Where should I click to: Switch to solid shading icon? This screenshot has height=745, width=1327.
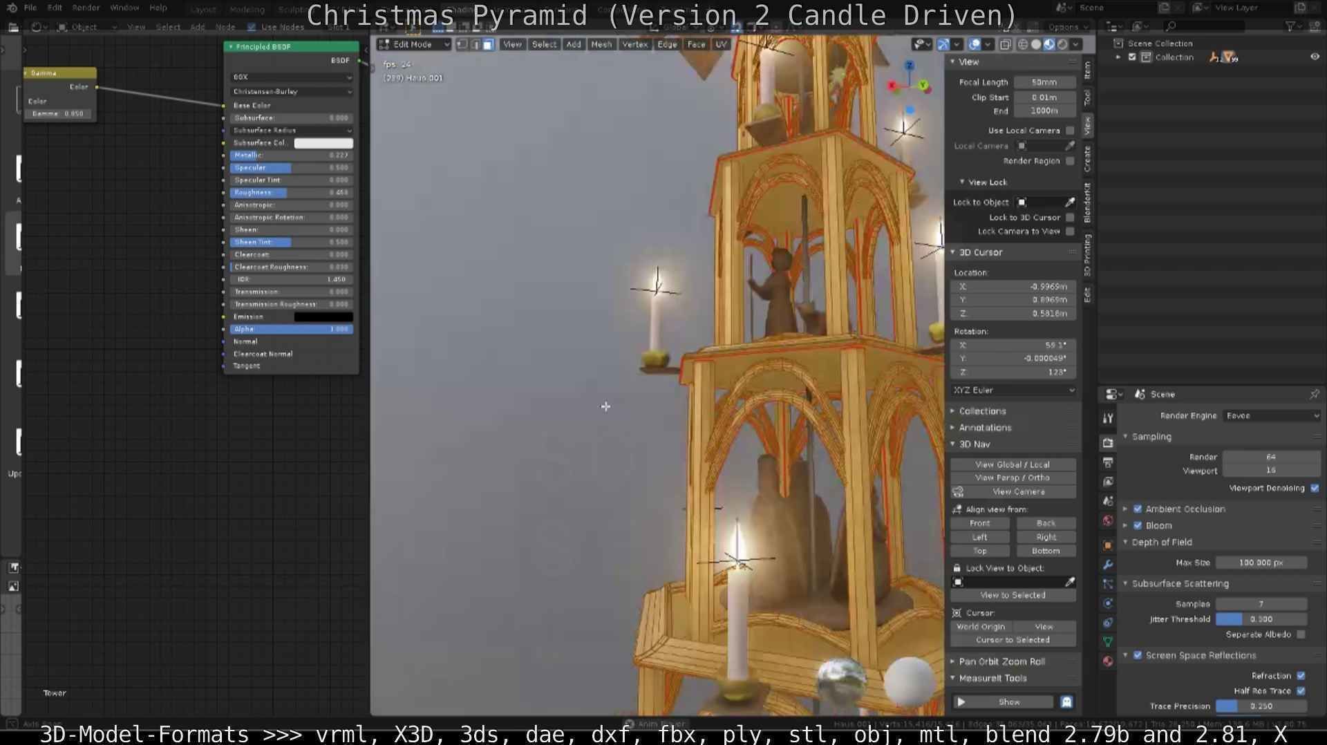click(x=1036, y=44)
